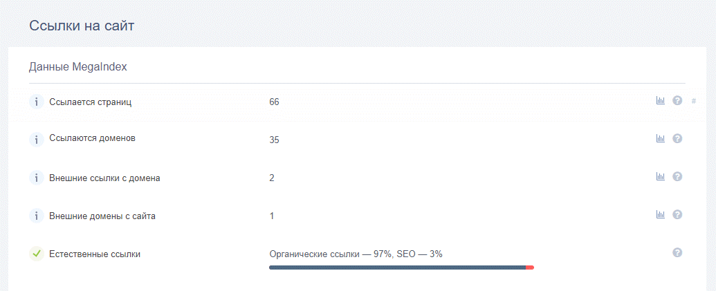This screenshot has width=716, height=291.
Task: Open chart icon for Ссылаются доменов row
Action: [x=660, y=138]
